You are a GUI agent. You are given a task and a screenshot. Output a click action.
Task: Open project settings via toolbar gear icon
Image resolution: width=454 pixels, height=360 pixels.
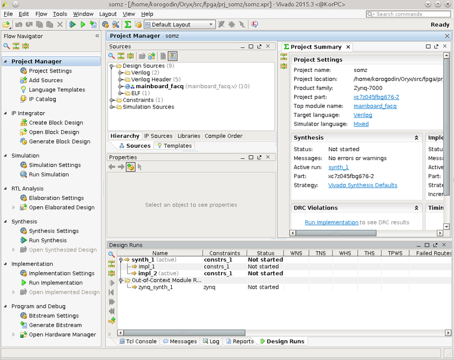coord(105,25)
